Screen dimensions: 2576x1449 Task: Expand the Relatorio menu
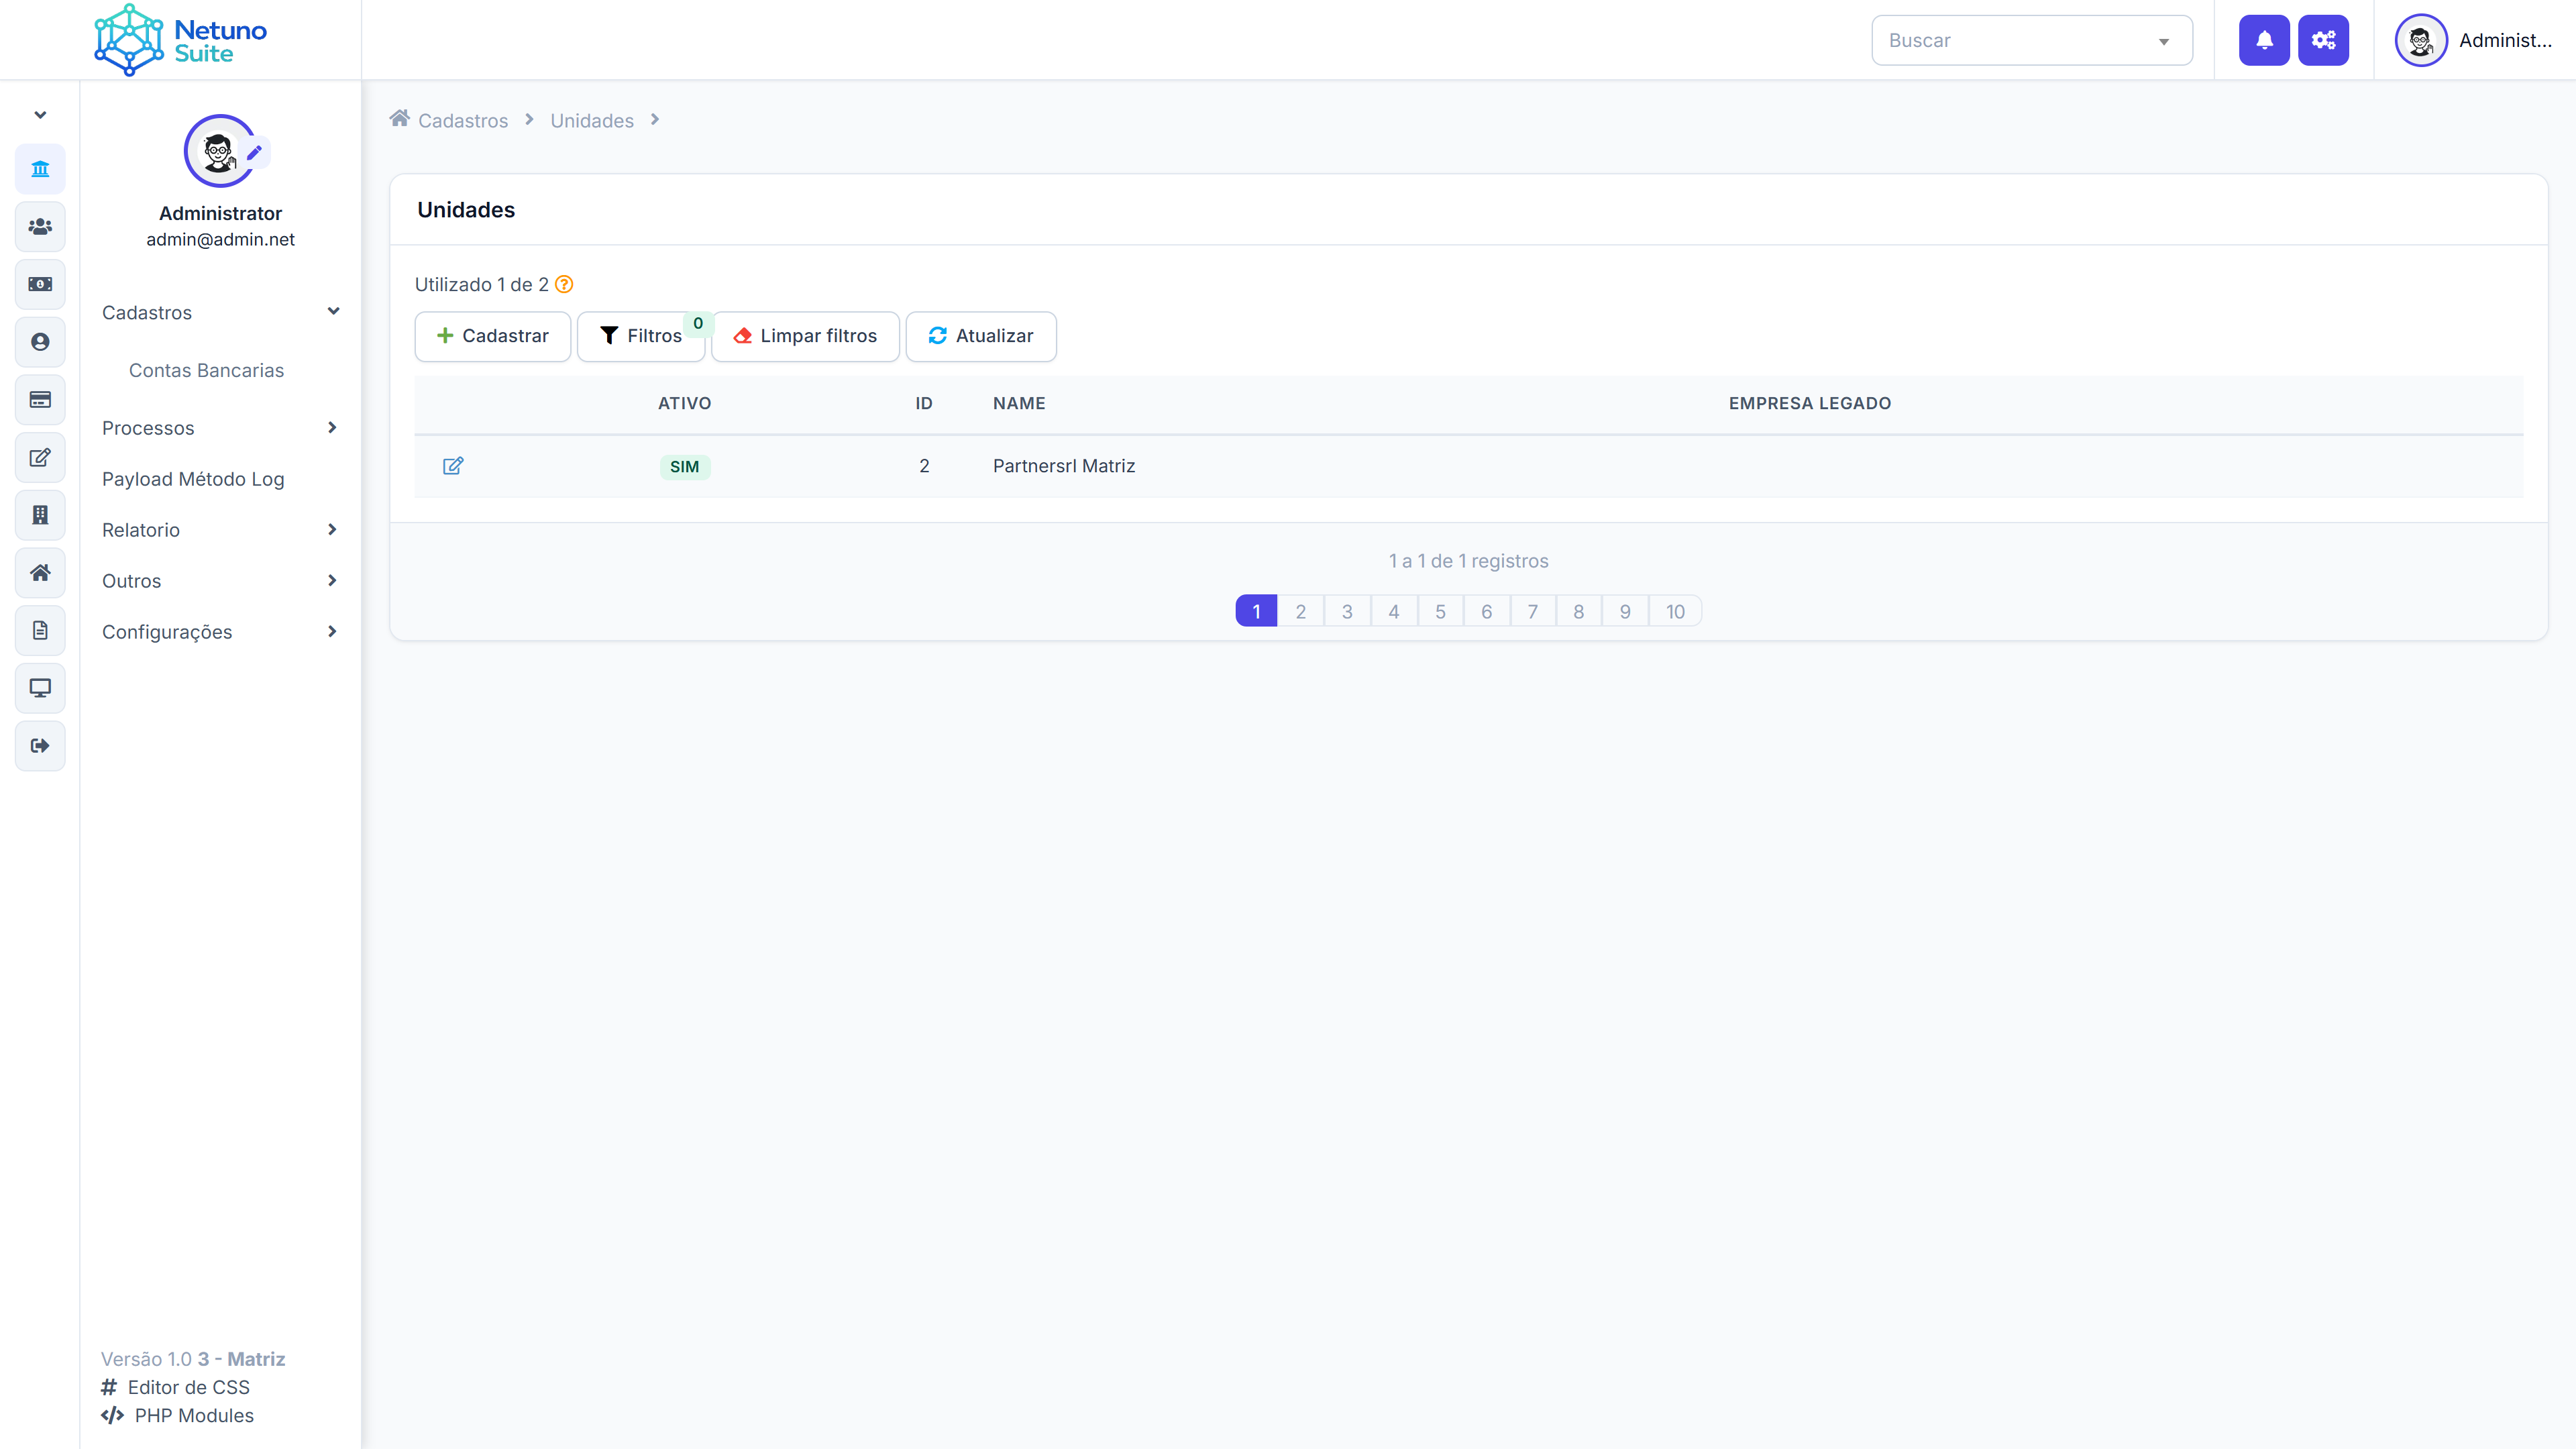(221, 530)
